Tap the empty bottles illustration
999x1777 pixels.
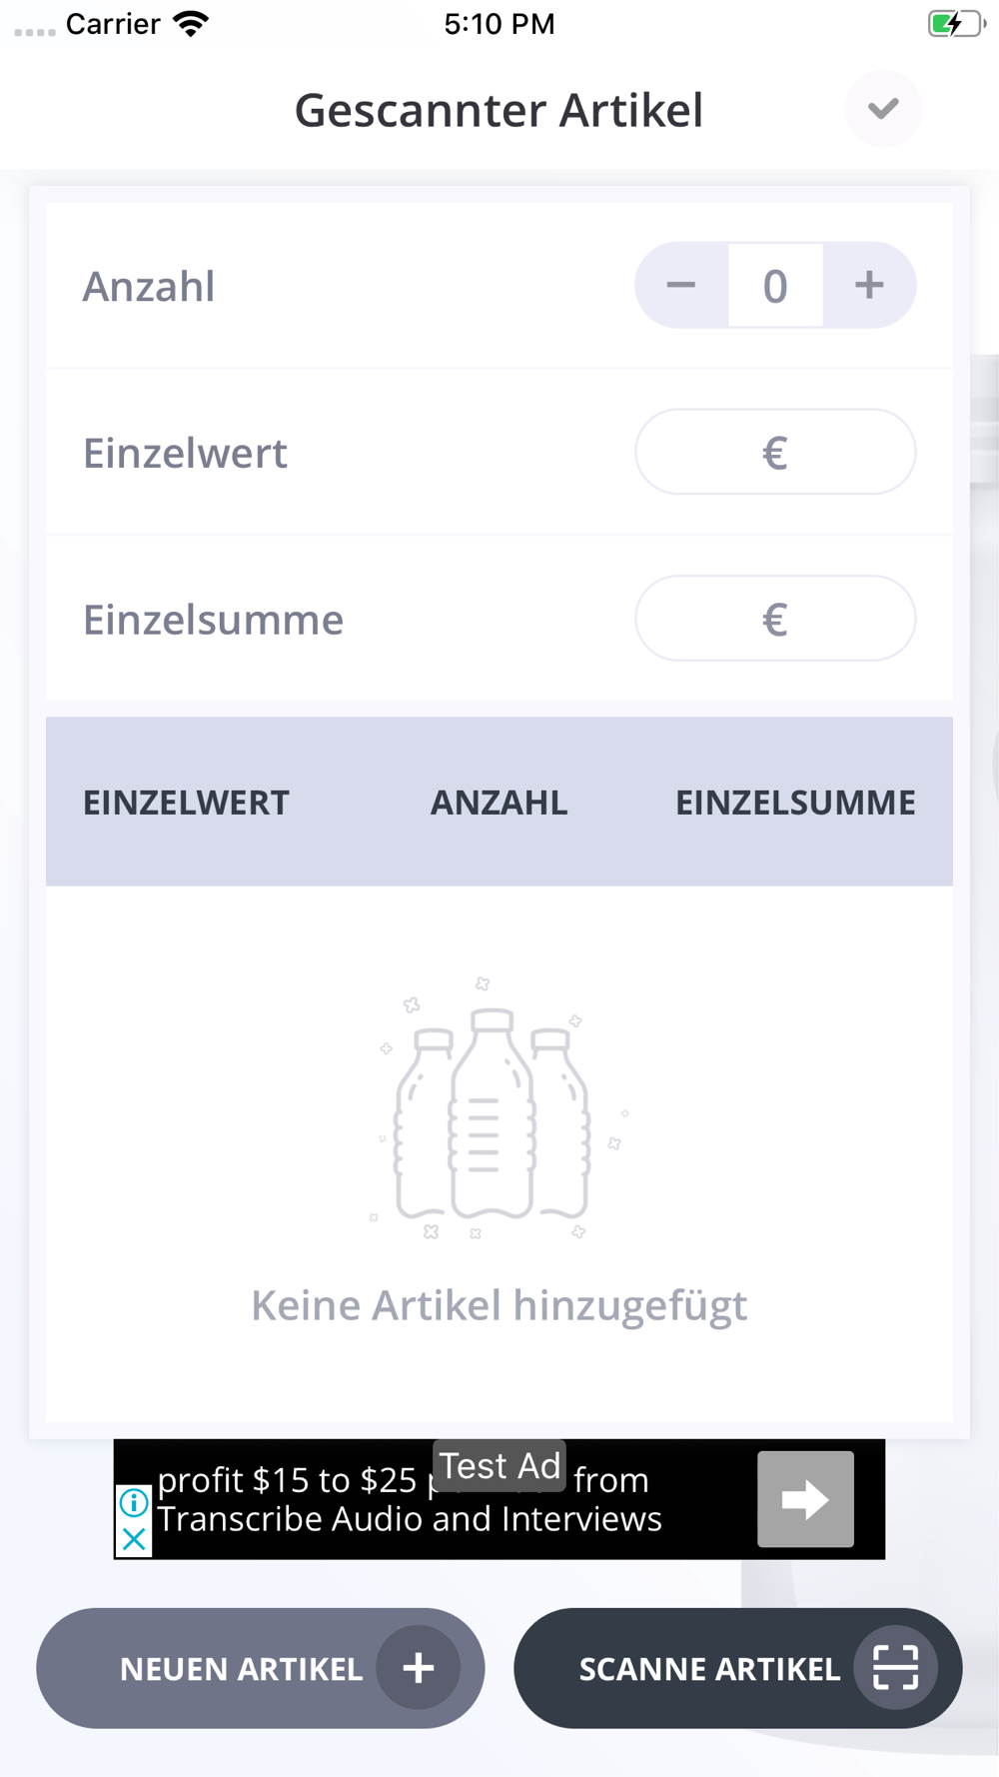coord(495,1111)
